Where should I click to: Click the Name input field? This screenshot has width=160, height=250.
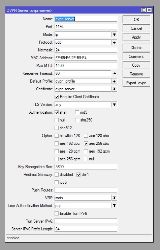(x=86, y=19)
